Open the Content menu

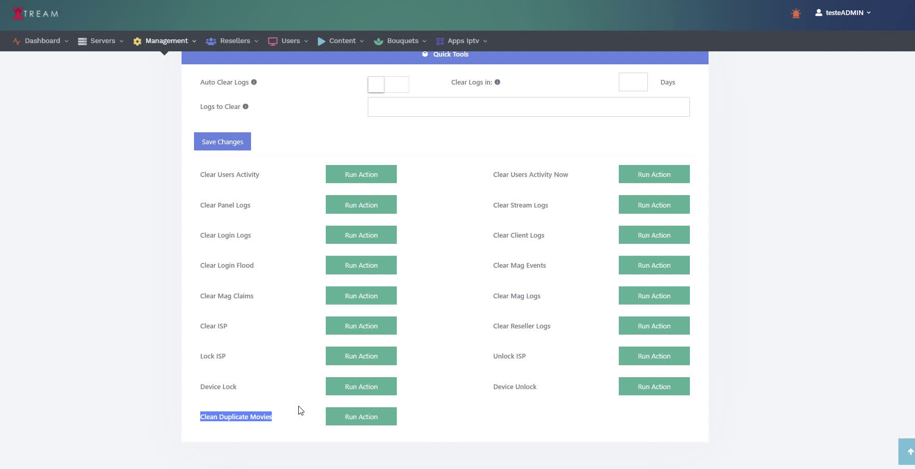[x=341, y=41]
